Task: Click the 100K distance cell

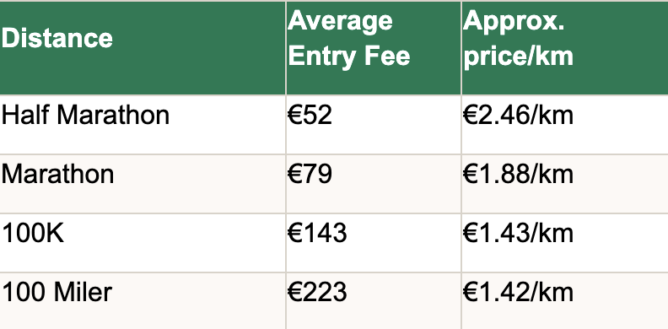Action: point(143,243)
